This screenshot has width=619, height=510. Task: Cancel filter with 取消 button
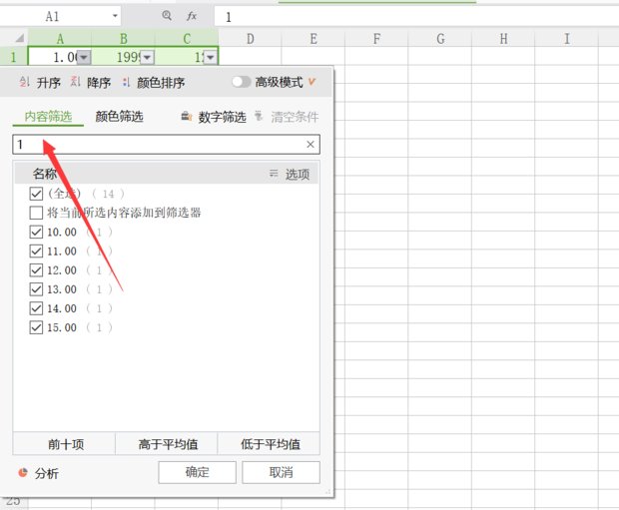point(281,472)
